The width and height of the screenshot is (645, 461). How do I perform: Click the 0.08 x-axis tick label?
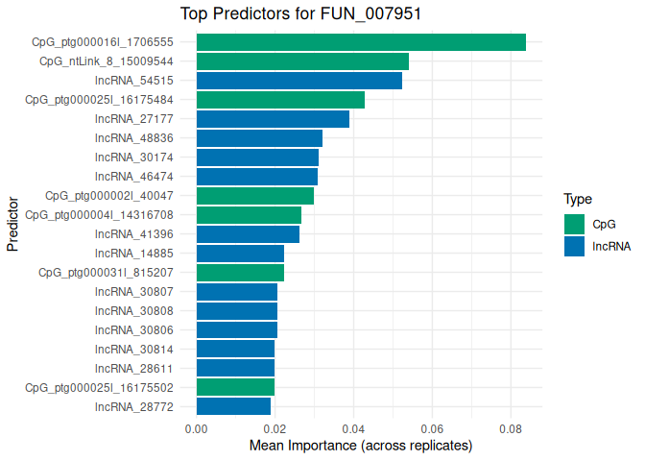point(510,426)
